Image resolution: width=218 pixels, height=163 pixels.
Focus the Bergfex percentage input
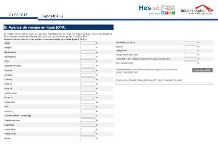[x=88, y=48]
